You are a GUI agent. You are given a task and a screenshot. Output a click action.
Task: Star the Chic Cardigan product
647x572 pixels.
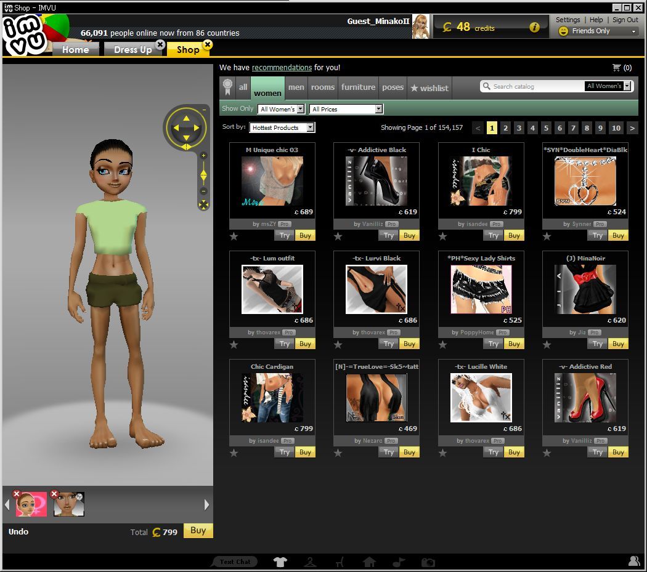click(x=234, y=453)
